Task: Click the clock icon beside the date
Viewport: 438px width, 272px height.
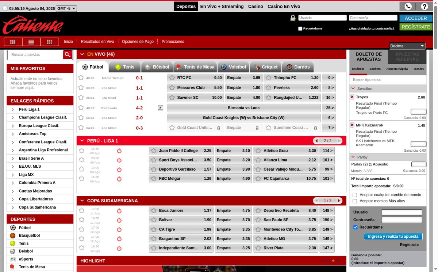Action: pyautogui.click(x=5, y=8)
